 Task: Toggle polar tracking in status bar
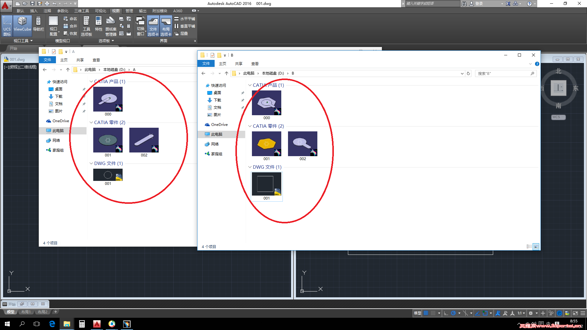coord(453,313)
